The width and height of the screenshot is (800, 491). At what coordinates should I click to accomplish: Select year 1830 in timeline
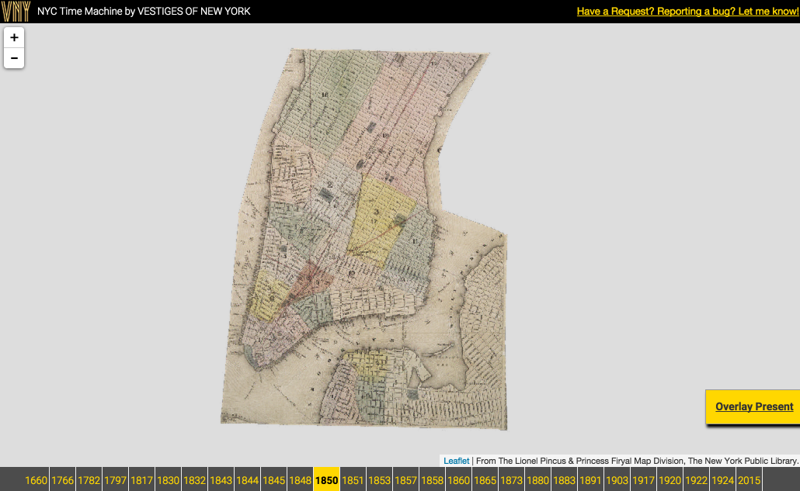coord(168,480)
